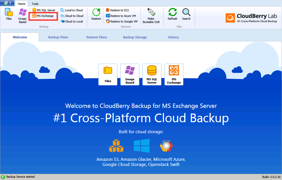The height and width of the screenshot is (180, 282).
Task: Open the History tab
Action: click(173, 37)
